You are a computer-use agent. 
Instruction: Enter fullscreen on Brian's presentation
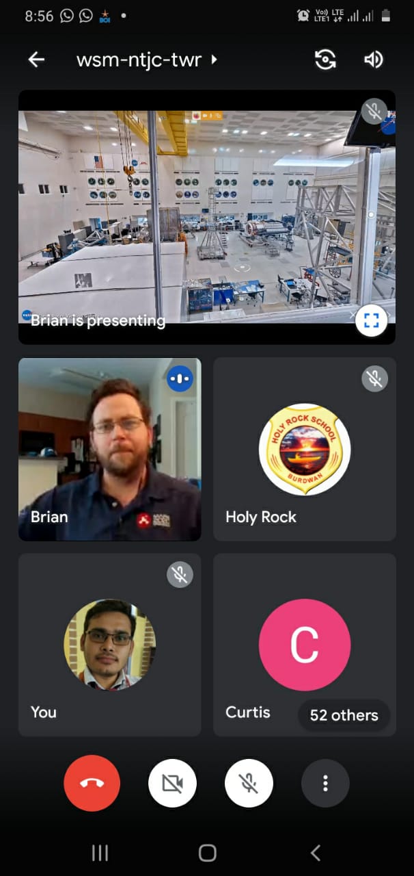(x=370, y=320)
